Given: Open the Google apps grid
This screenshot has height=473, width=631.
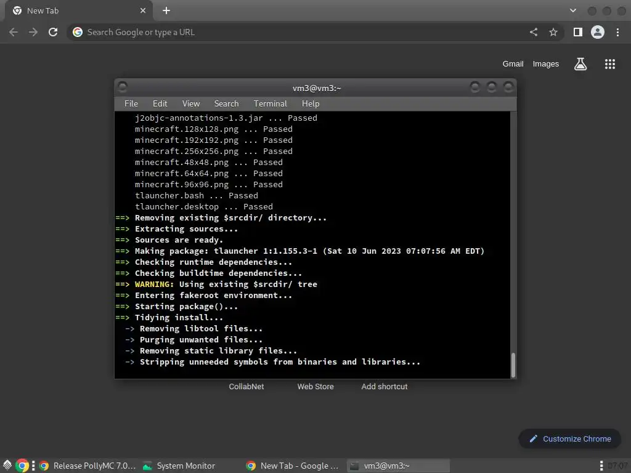Looking at the screenshot, I should [x=610, y=64].
